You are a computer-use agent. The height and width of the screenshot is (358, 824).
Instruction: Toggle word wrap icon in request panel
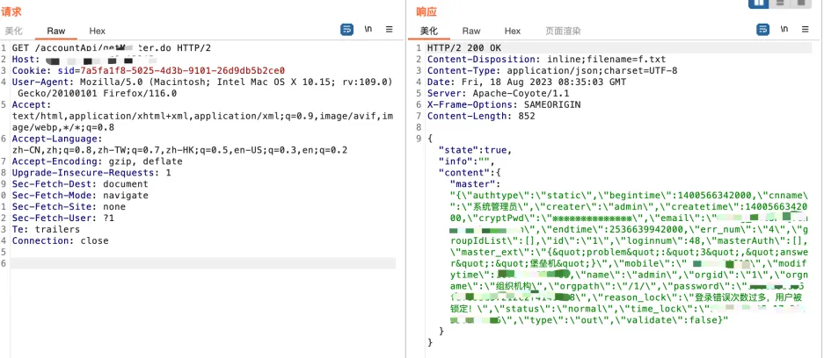pos(346,30)
